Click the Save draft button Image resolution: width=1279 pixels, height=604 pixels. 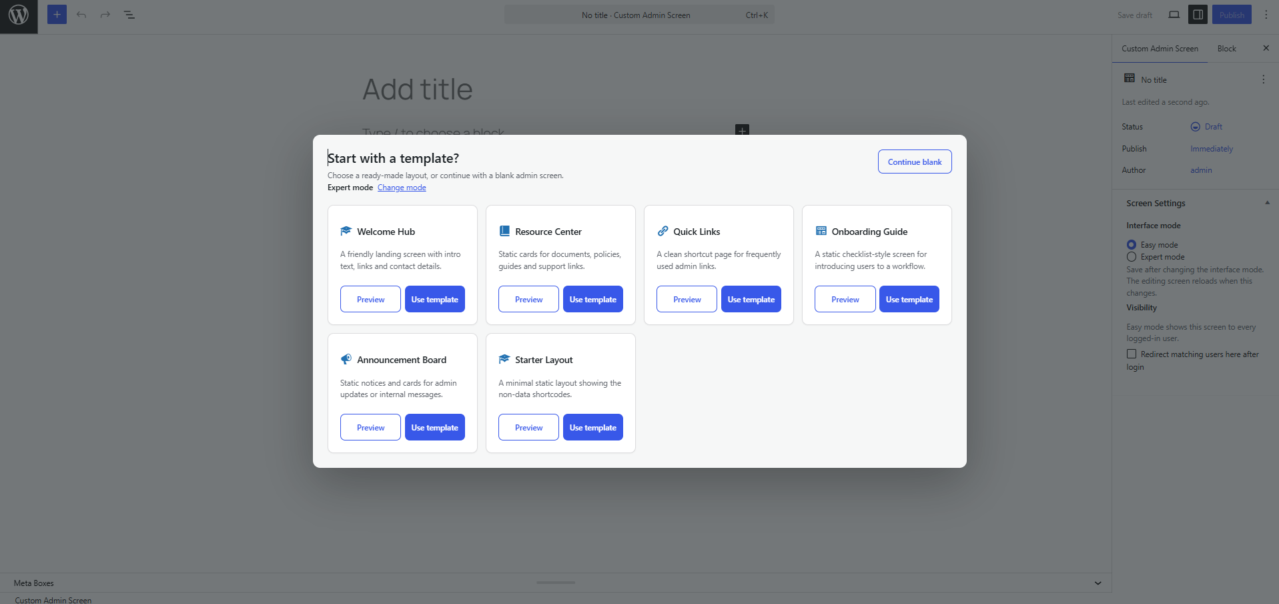1134,15
